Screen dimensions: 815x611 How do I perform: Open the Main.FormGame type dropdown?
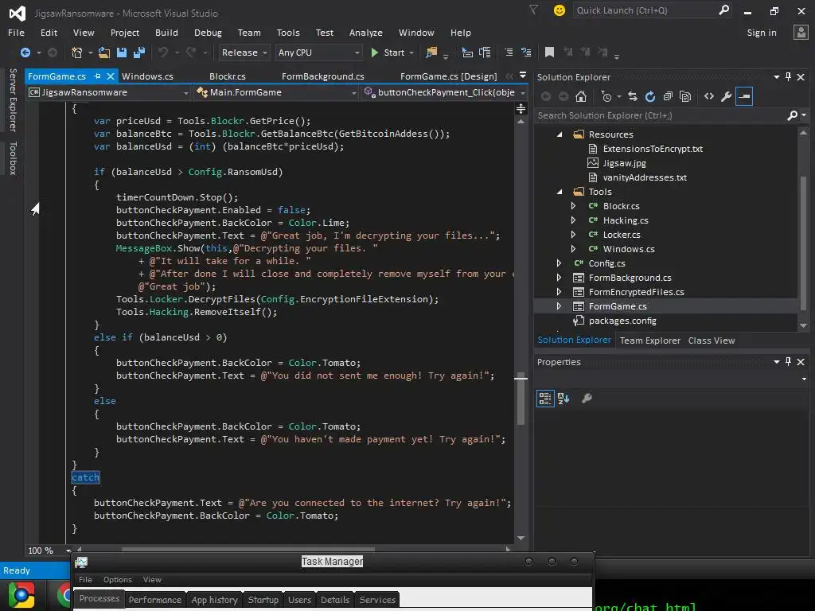point(277,92)
